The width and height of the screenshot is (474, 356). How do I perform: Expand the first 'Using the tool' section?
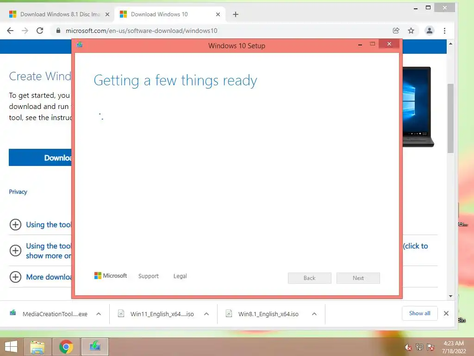15,225
